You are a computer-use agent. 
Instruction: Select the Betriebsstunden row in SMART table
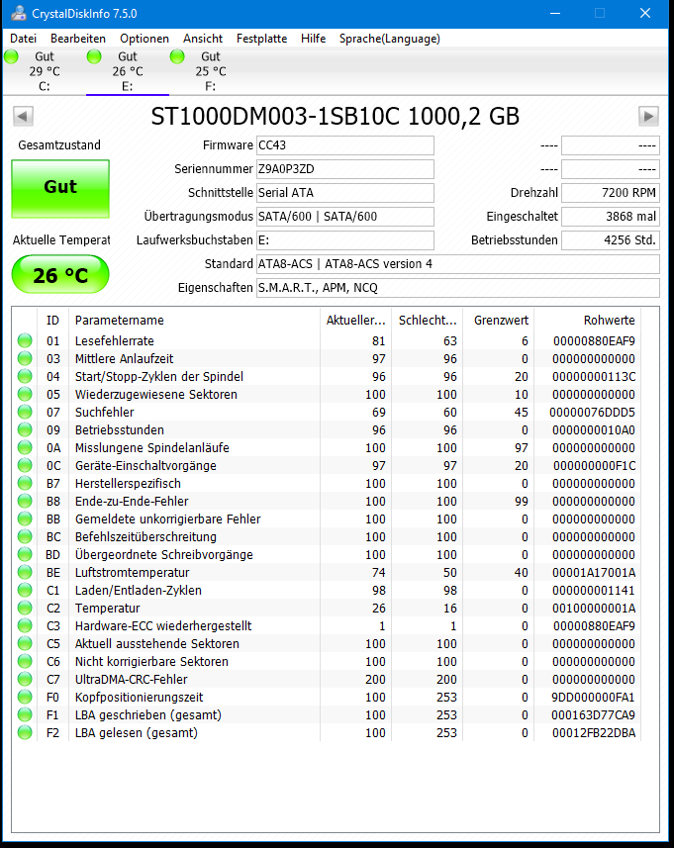tap(327, 430)
